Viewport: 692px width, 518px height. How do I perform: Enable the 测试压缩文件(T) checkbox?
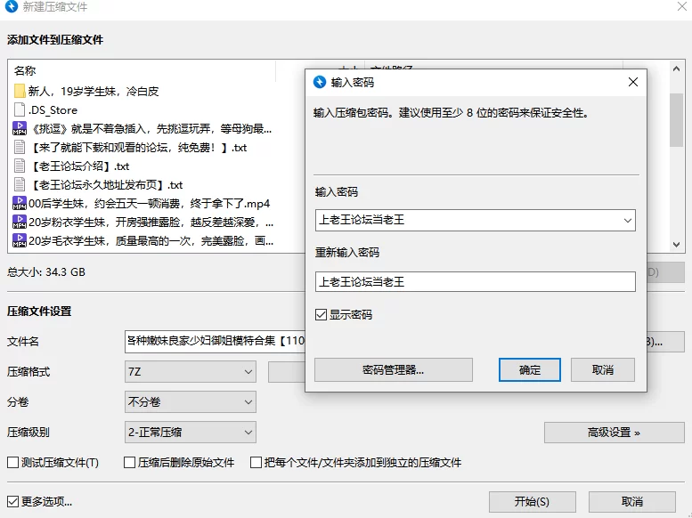click(x=13, y=463)
